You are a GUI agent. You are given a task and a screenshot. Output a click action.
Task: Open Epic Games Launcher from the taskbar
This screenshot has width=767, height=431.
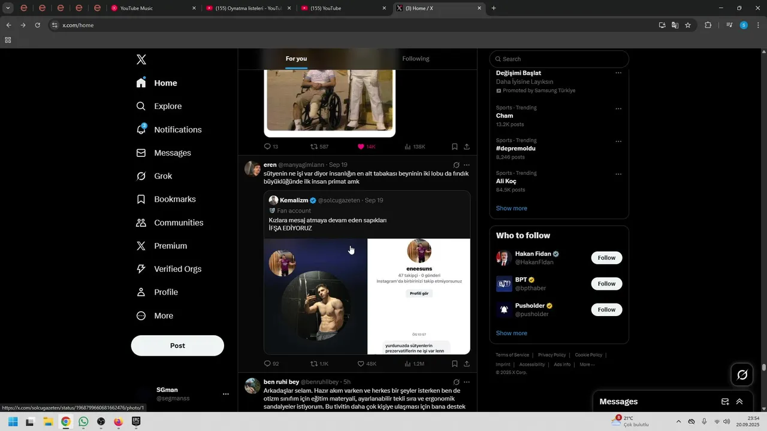[136, 421]
